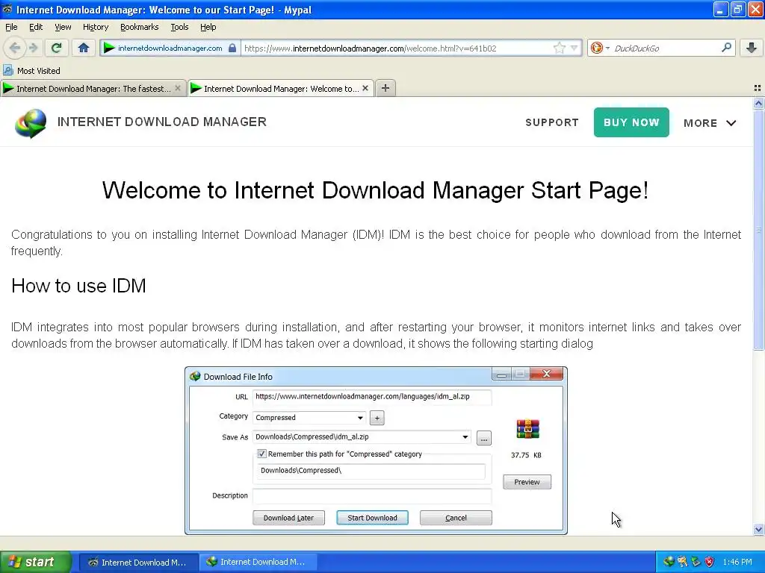Open the downloads arrow button
Image resolution: width=765 pixels, height=573 pixels.
tap(752, 48)
